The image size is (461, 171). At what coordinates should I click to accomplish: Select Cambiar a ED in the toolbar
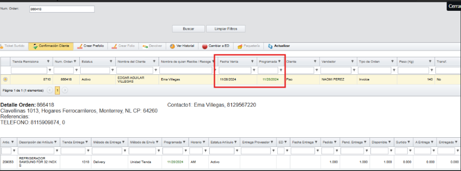point(216,46)
